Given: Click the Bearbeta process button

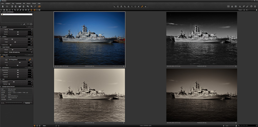Looking at the screenshot, I should click(x=28, y=103).
